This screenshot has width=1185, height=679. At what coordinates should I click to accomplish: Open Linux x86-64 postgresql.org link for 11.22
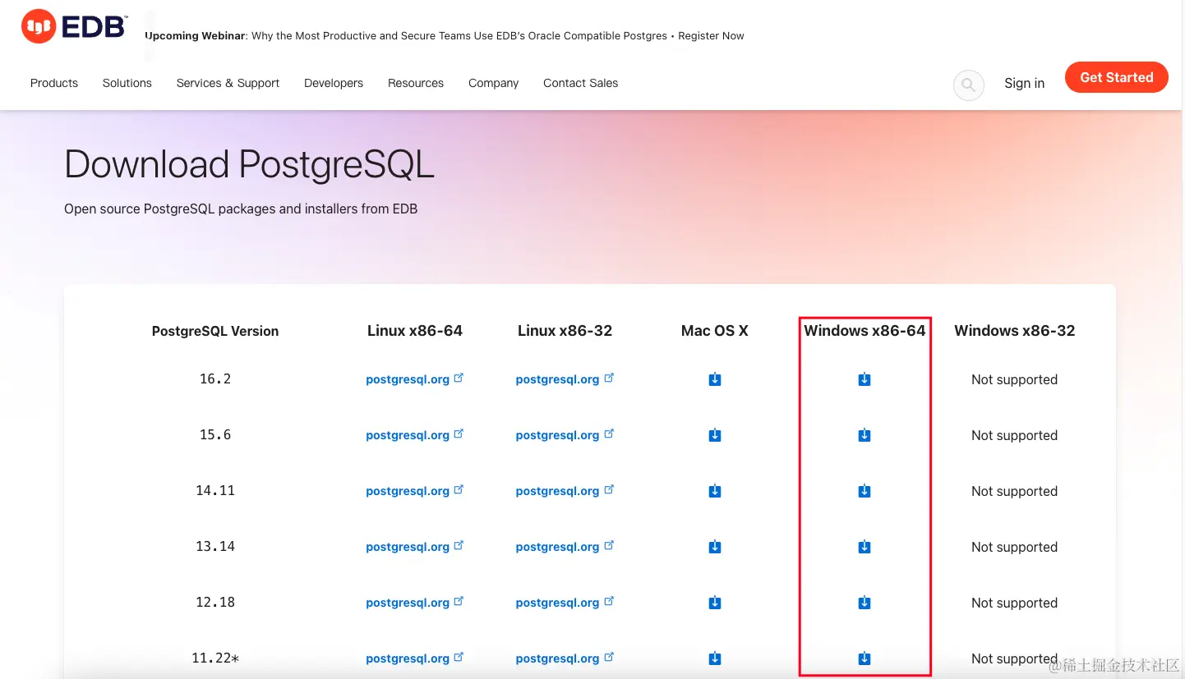(x=415, y=658)
